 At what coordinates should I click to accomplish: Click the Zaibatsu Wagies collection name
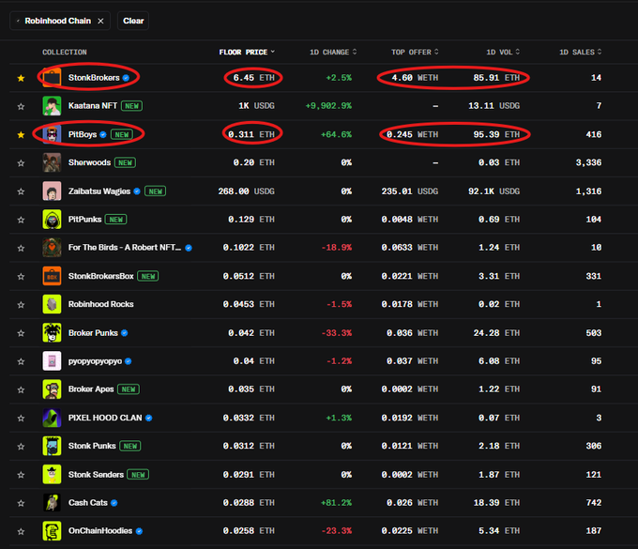tap(99, 191)
